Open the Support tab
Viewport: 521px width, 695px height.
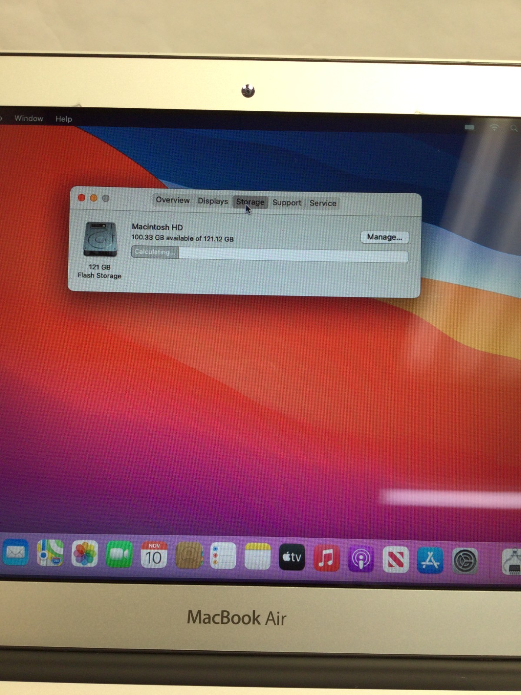tap(287, 202)
